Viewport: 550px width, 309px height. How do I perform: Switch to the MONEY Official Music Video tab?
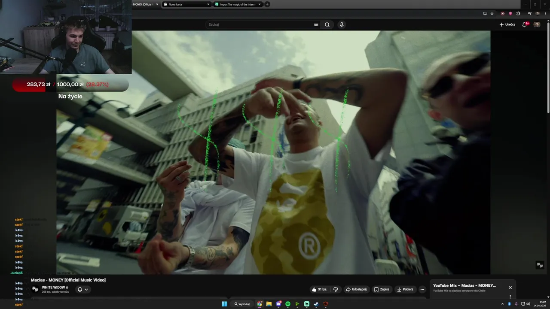[144, 4]
